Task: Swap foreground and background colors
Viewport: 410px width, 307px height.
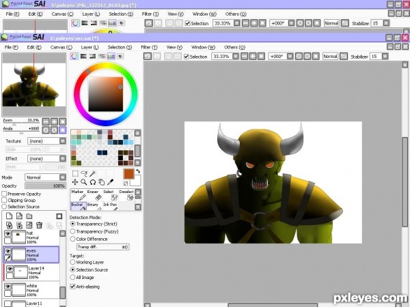Action: pyautogui.click(x=138, y=171)
